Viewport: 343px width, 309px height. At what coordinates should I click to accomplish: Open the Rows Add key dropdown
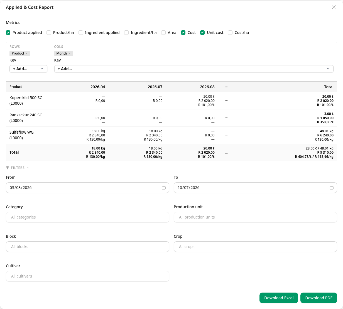click(x=28, y=69)
